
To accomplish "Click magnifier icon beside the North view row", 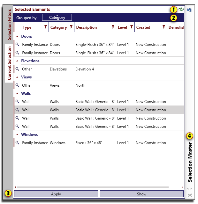I will pyautogui.click(x=18, y=85).
